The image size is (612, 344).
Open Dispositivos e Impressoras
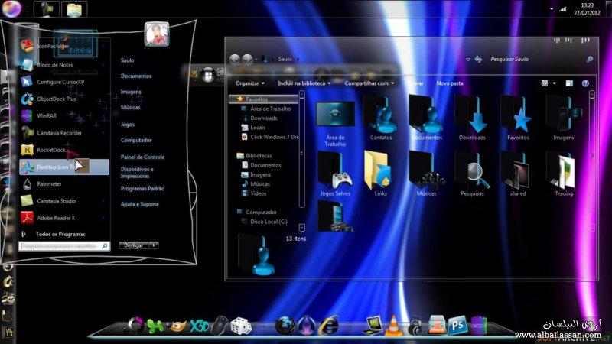[137, 173]
